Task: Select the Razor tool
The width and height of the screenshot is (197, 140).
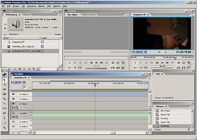Action: [4, 103]
